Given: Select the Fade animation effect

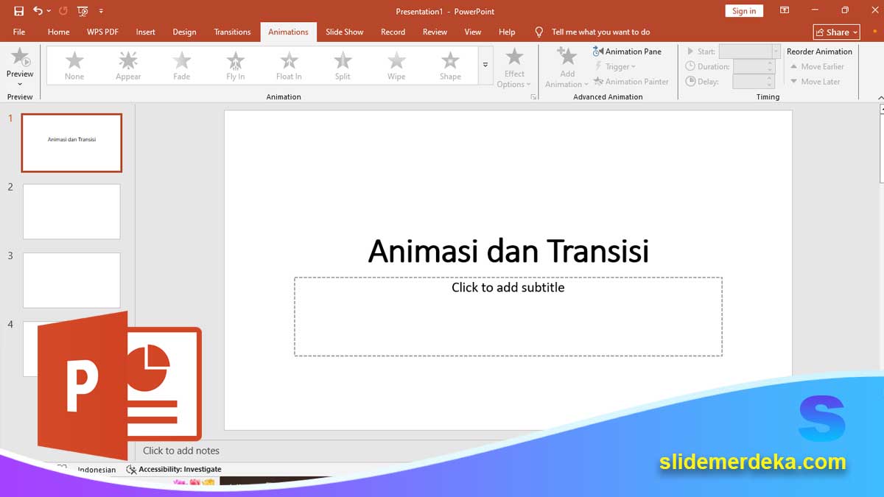Looking at the screenshot, I should pos(181,66).
